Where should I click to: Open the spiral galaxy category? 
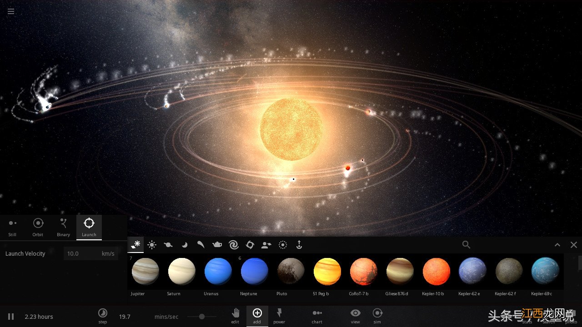pos(234,245)
